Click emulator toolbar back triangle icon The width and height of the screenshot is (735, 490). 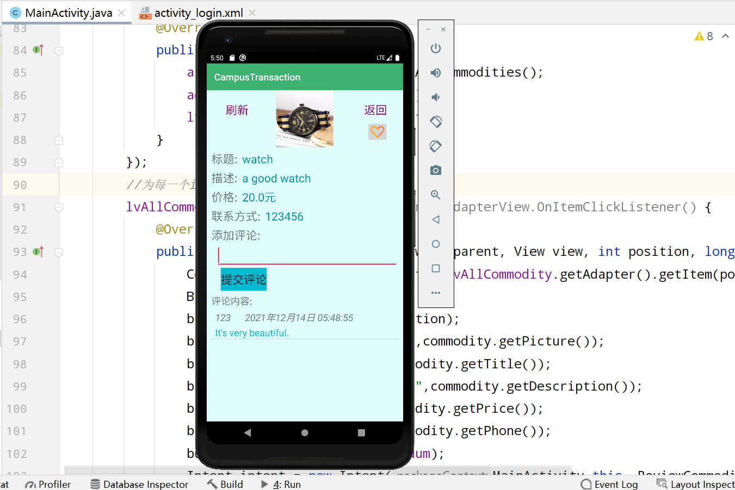(x=436, y=219)
